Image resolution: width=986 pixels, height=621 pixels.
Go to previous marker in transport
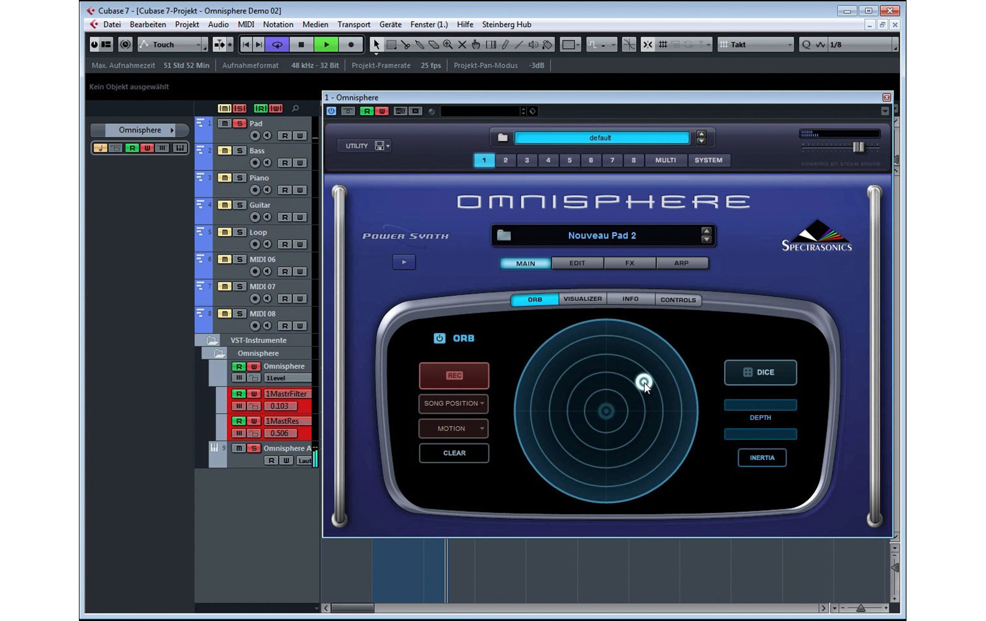(246, 44)
